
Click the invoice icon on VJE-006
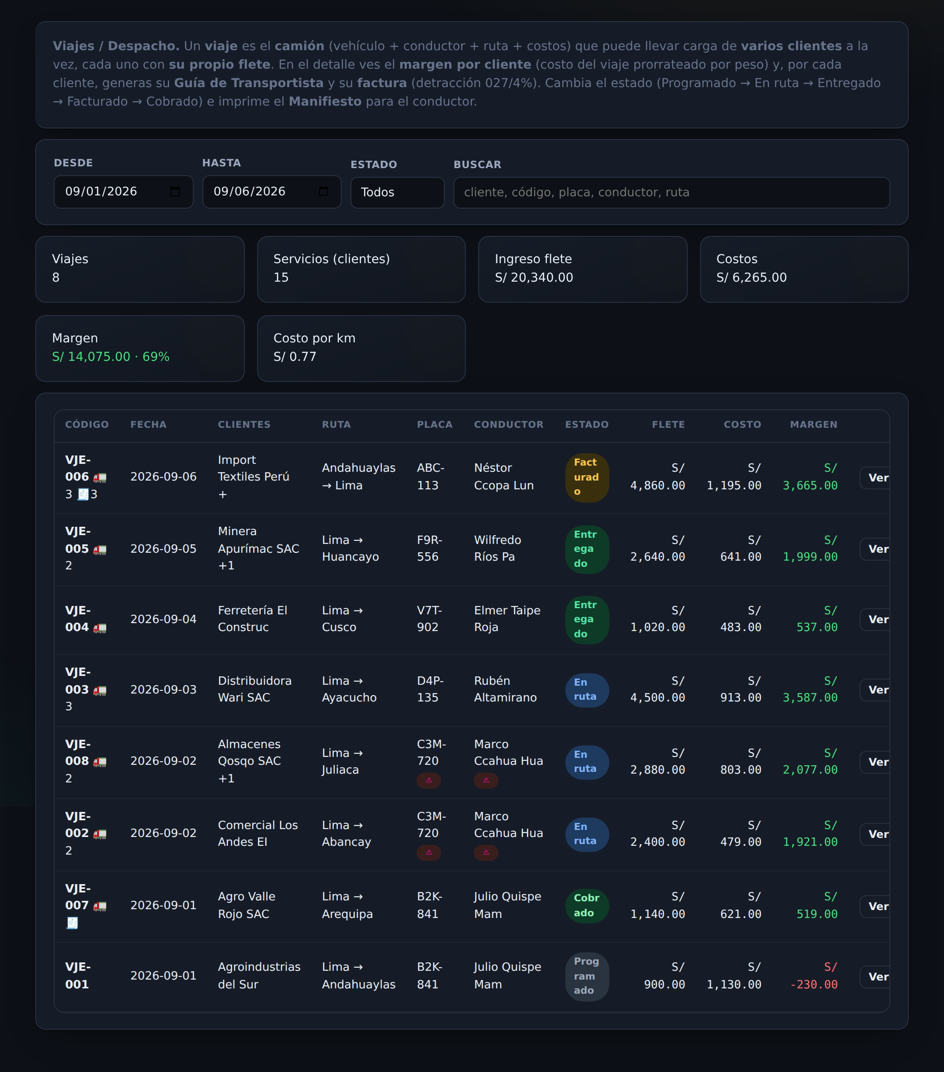83,494
